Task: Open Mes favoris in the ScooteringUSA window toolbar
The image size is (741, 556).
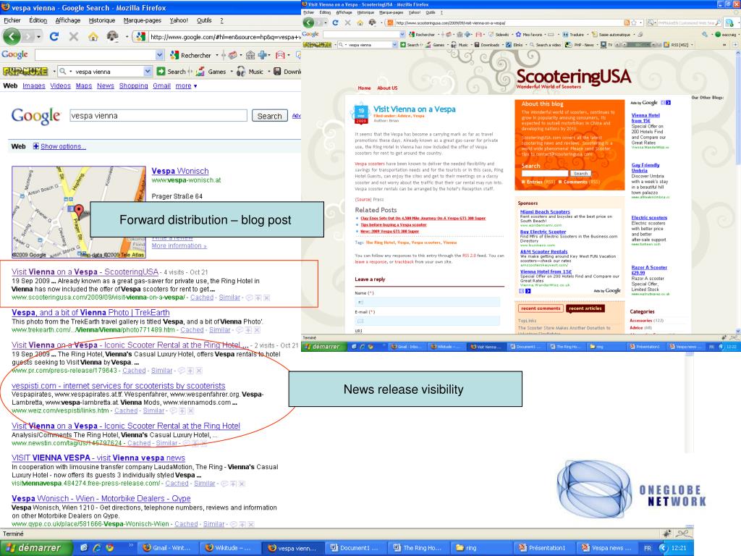Action: (x=528, y=35)
